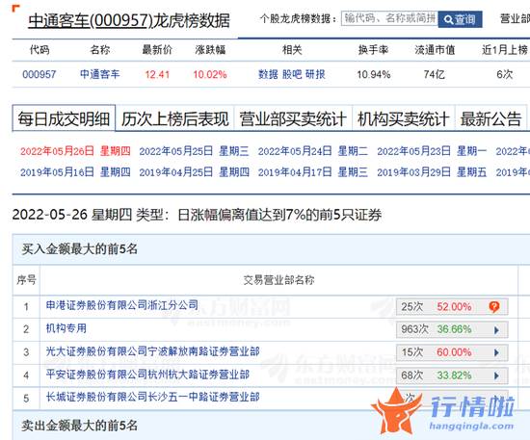
Task: Click stock code 000957 link
Action: pos(40,74)
